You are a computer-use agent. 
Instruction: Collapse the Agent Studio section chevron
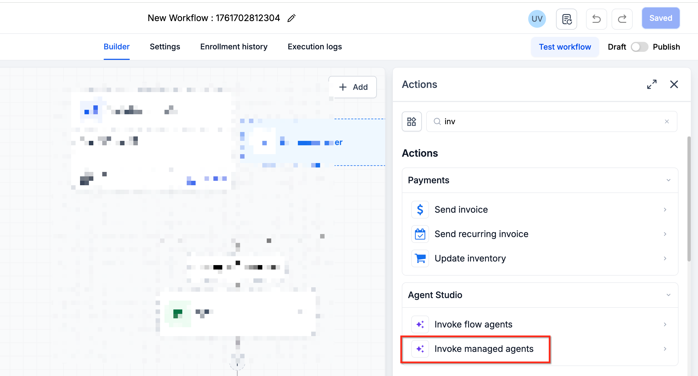668,295
